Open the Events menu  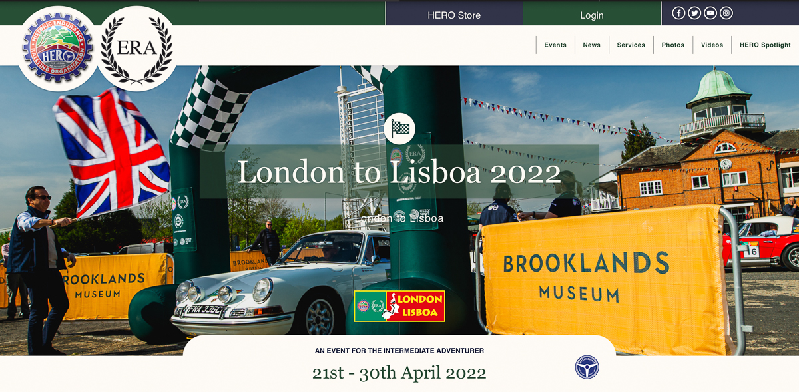pyautogui.click(x=555, y=45)
